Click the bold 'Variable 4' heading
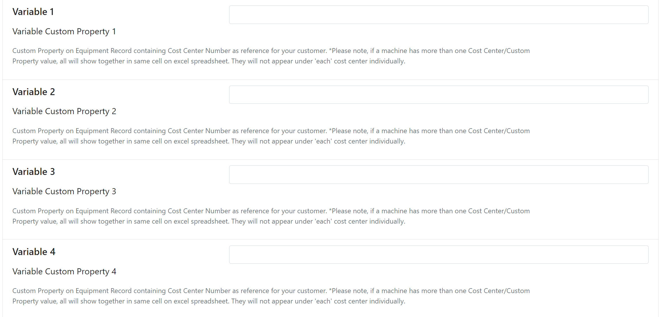665x317 pixels. [x=34, y=252]
